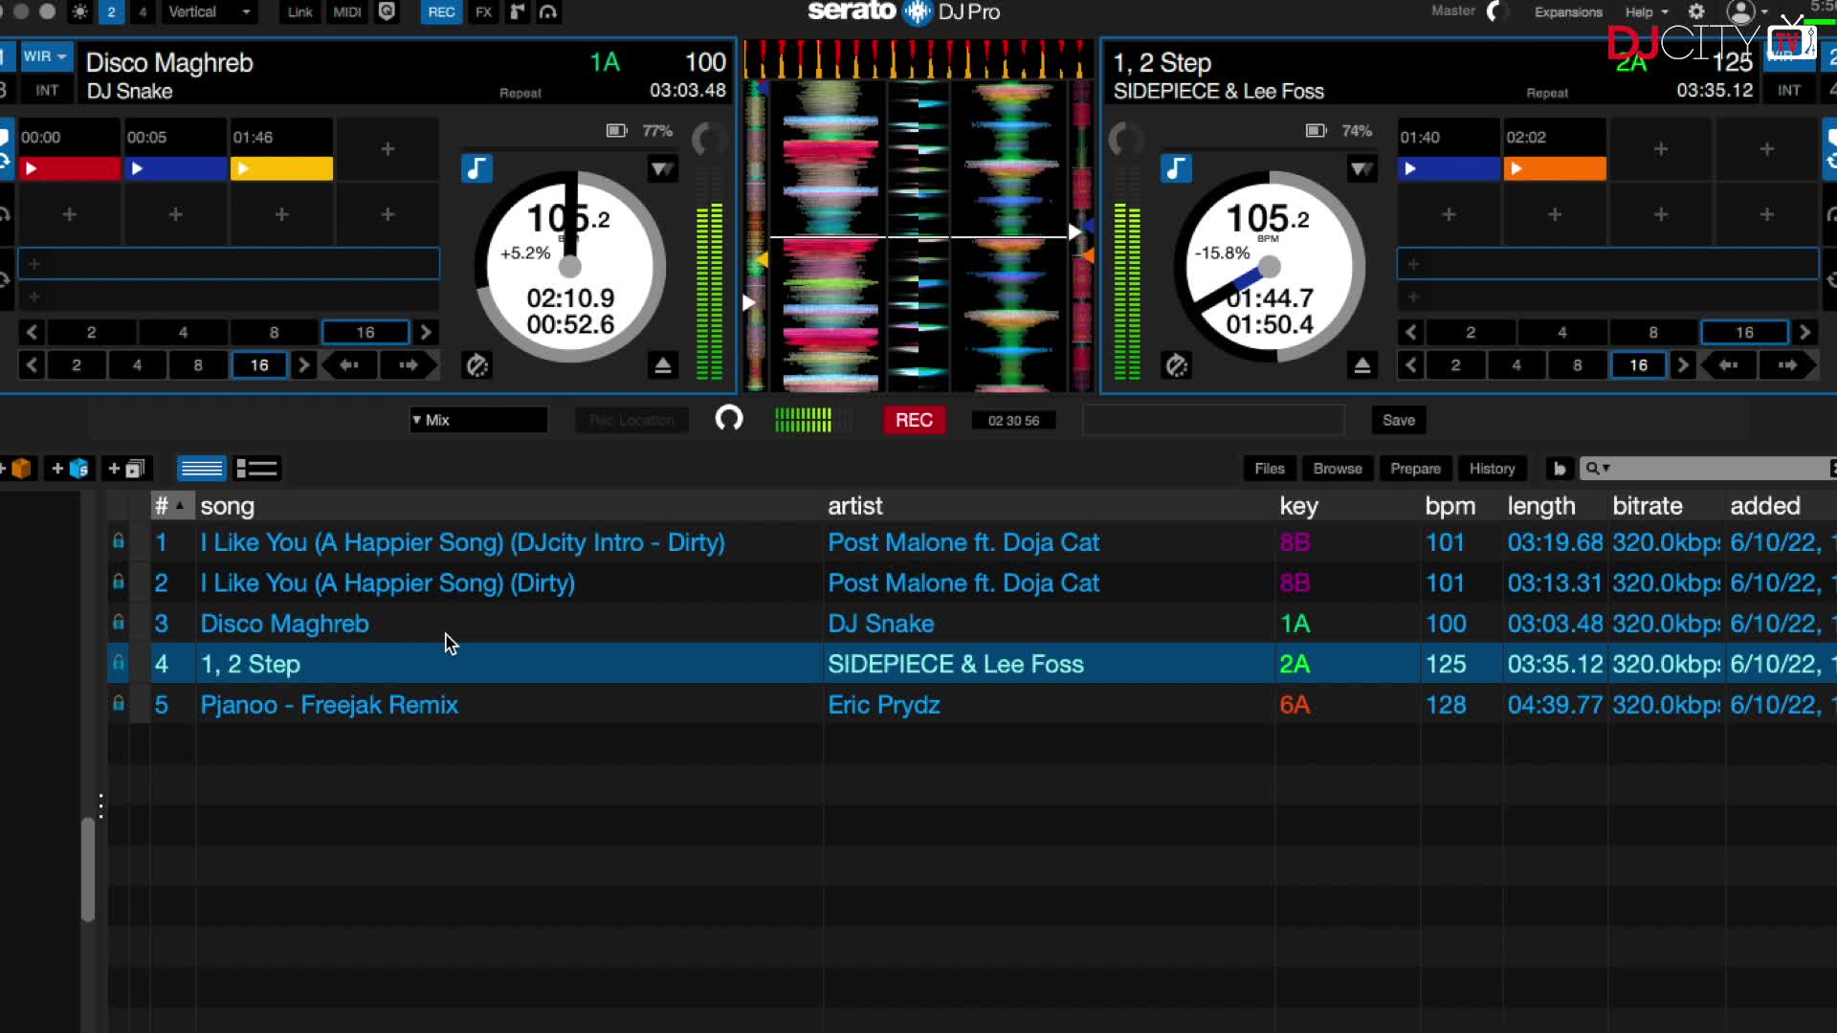This screenshot has width=1837, height=1033.
Task: Sort library by track number column
Action: 171,506
